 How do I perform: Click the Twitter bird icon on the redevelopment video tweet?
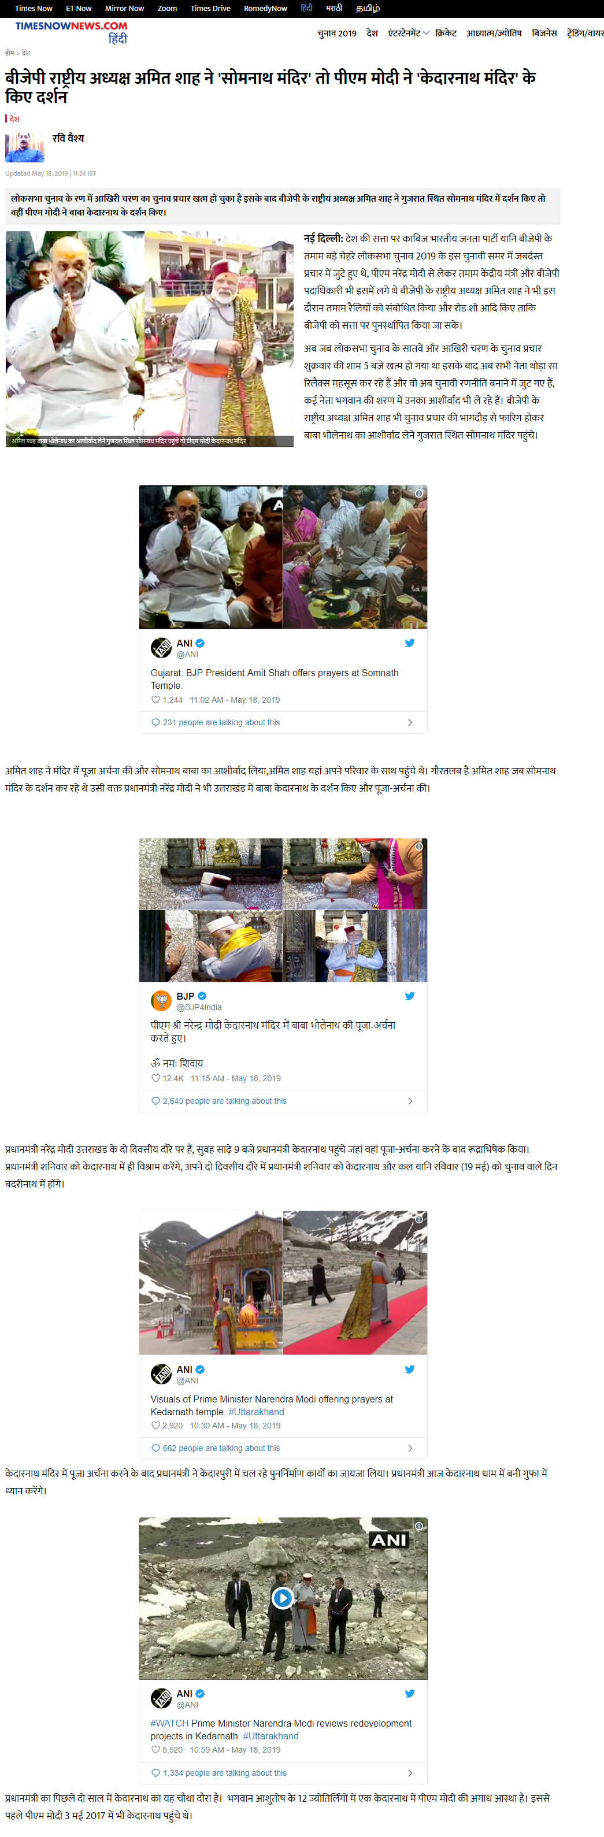click(409, 1693)
